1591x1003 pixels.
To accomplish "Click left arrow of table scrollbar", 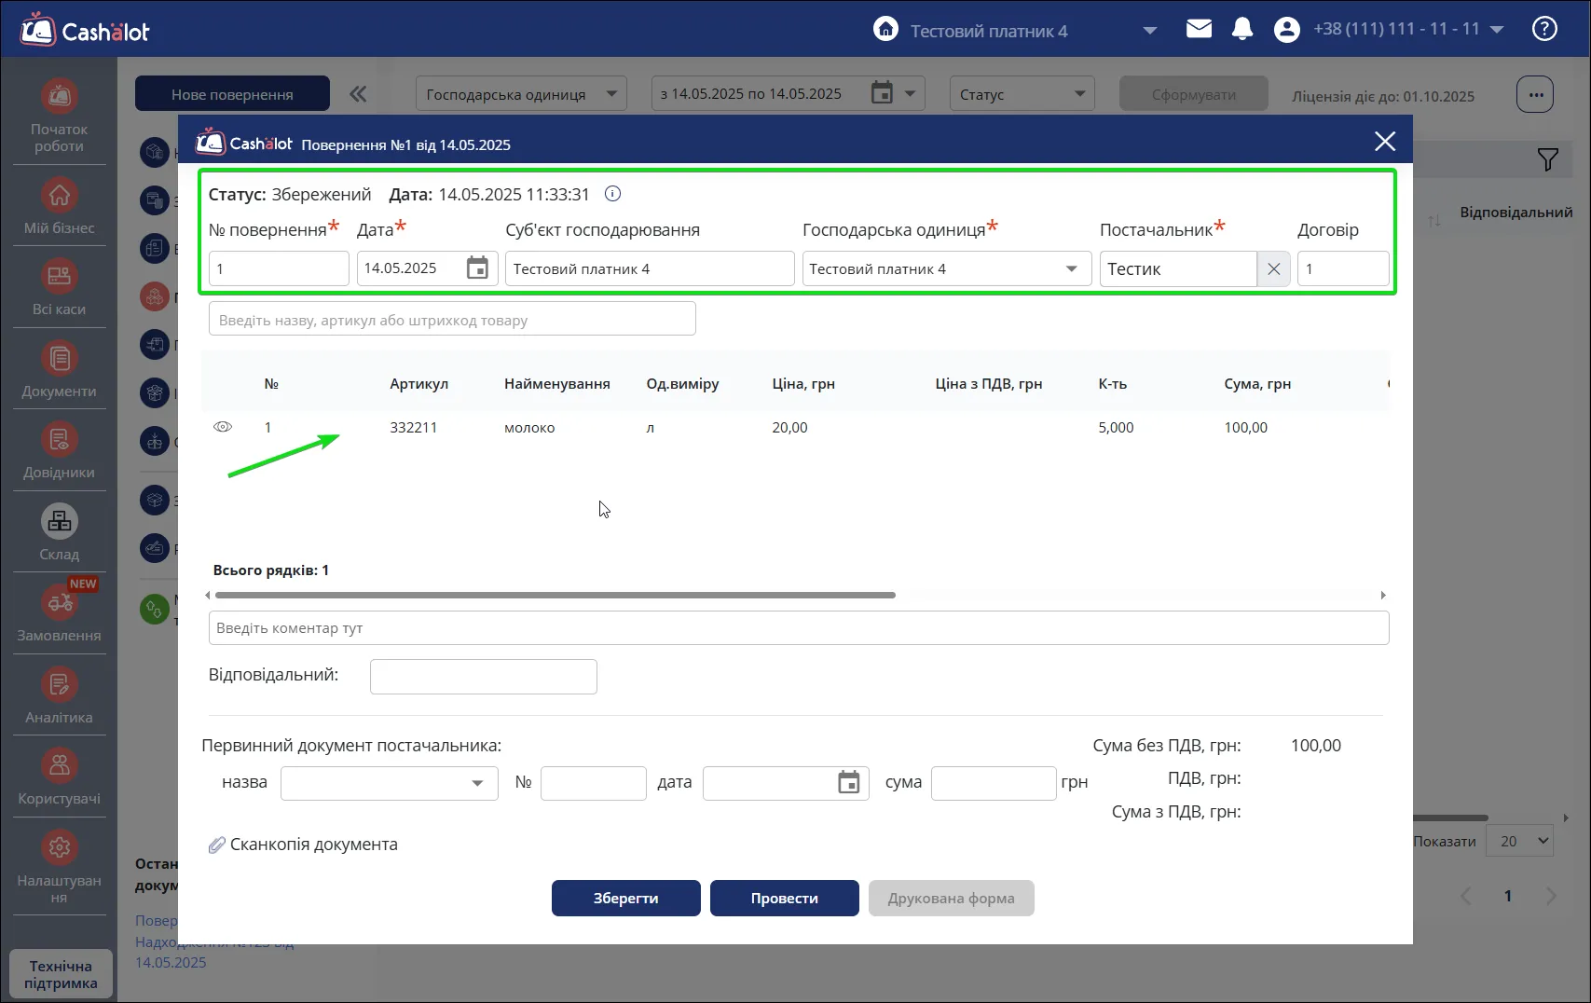I will coord(207,595).
